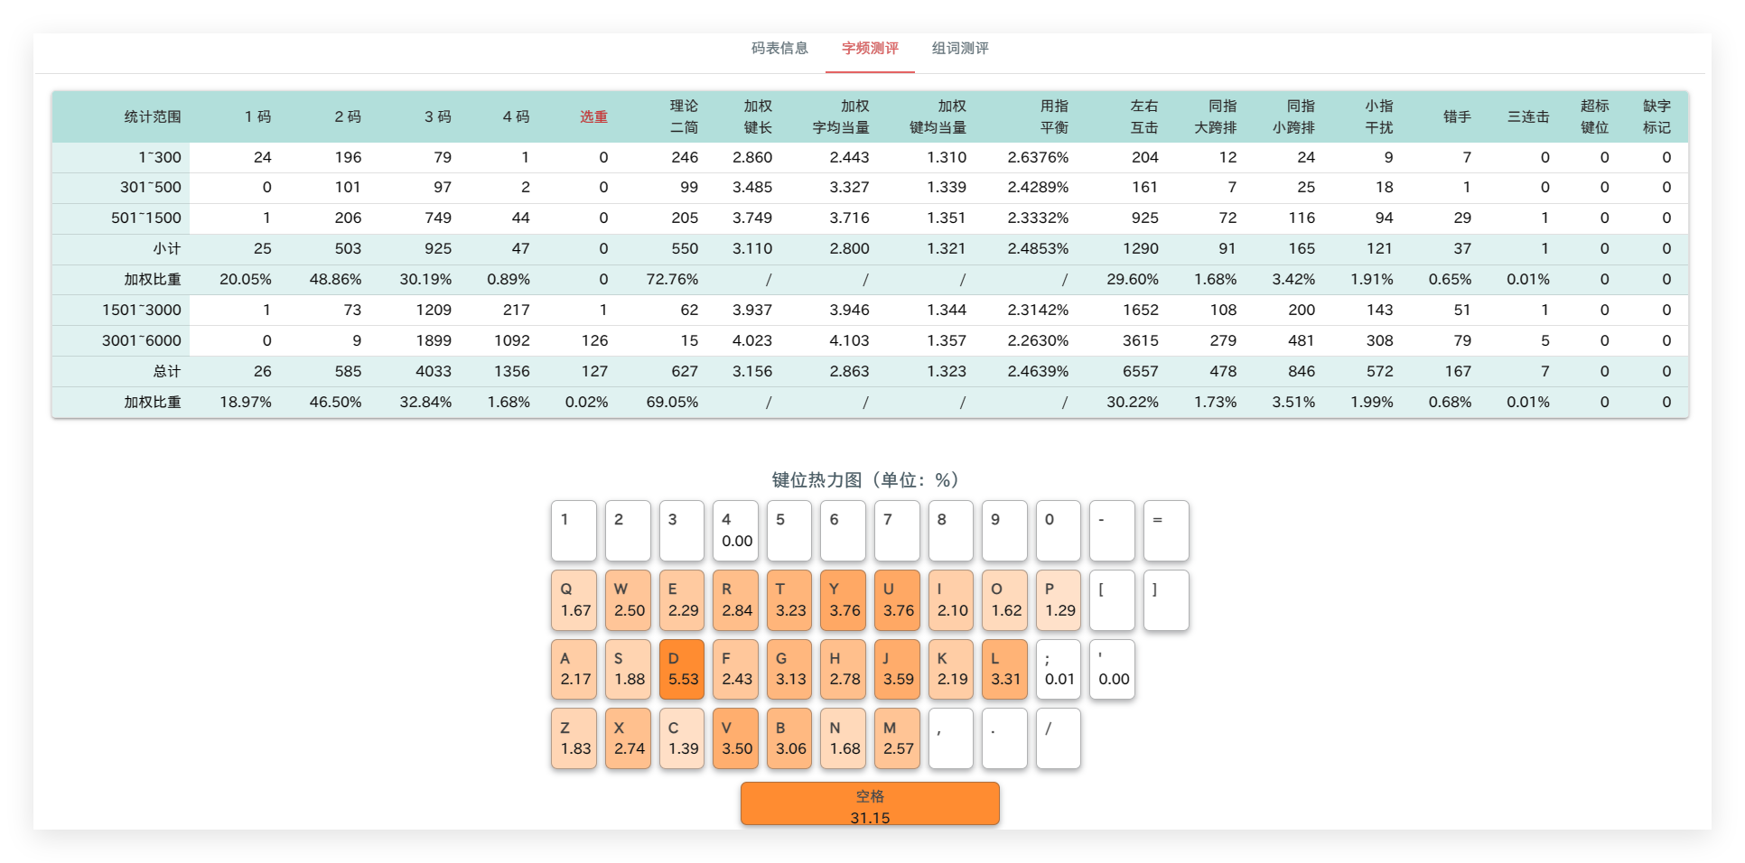The height and width of the screenshot is (863, 1745).
Task: Click the I key showing 2.10
Action: tap(951, 600)
